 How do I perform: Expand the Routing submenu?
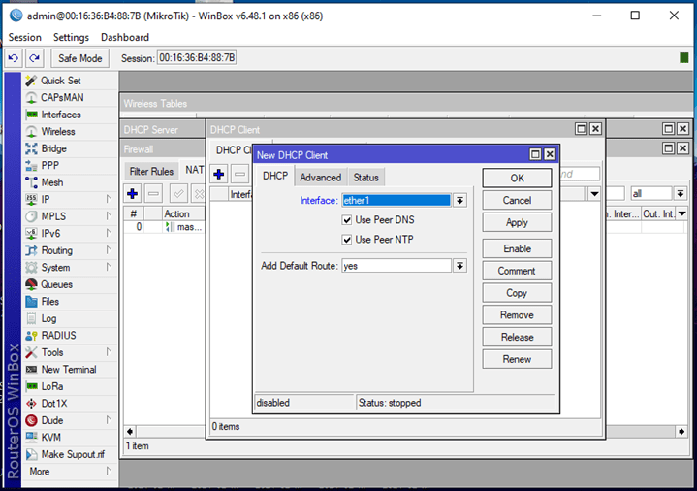(x=109, y=250)
